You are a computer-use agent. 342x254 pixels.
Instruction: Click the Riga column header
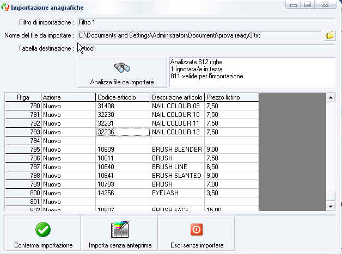[23, 97]
